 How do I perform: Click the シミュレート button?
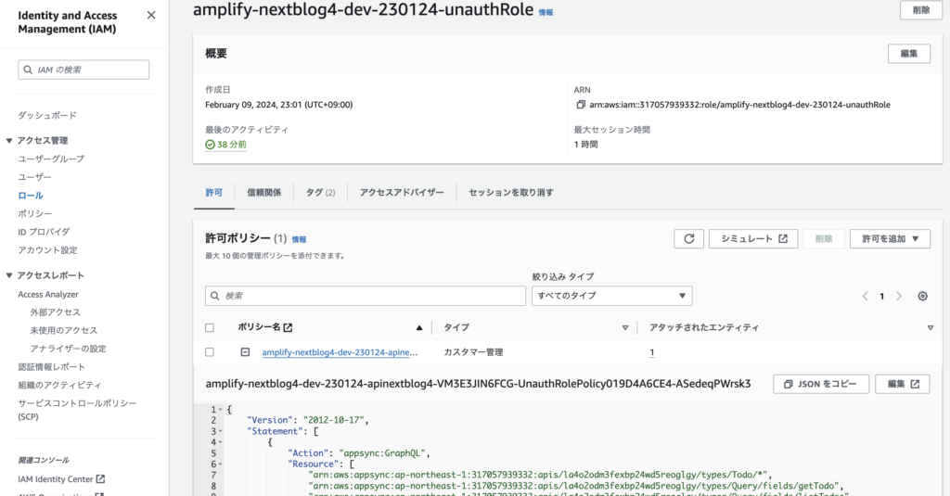pyautogui.click(x=753, y=238)
